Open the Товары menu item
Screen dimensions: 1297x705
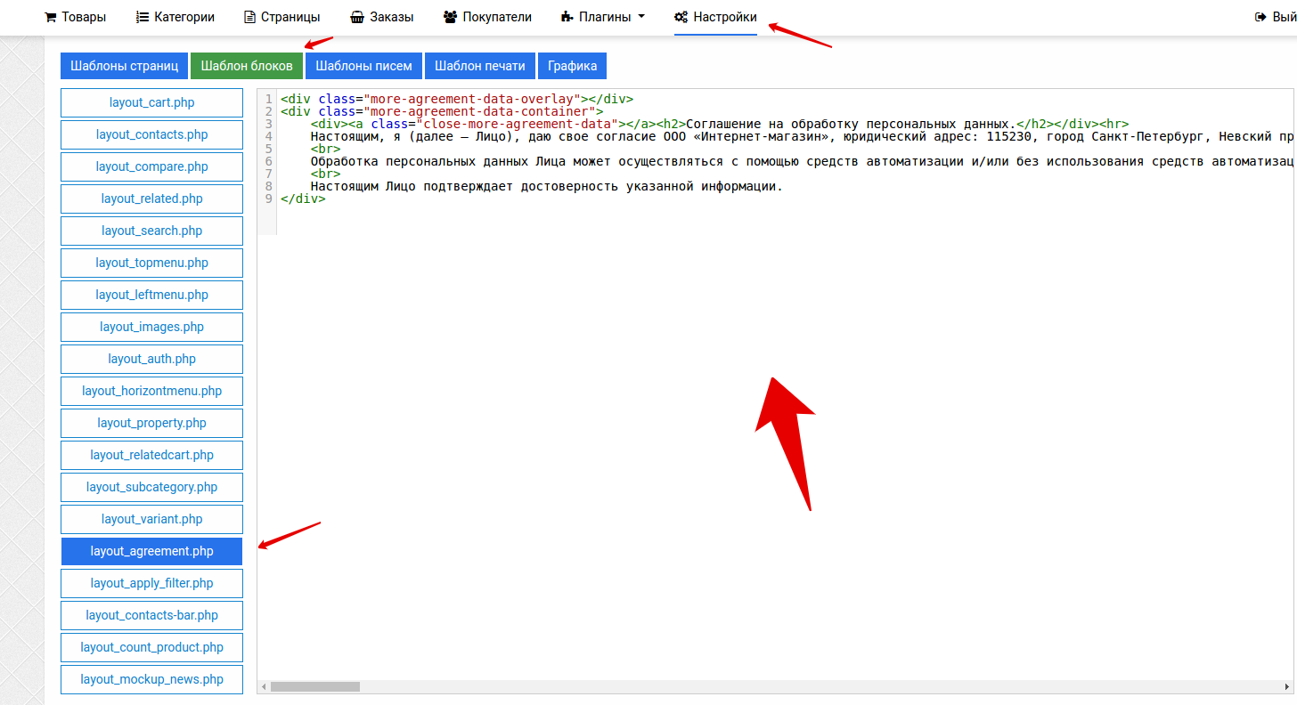coord(75,17)
